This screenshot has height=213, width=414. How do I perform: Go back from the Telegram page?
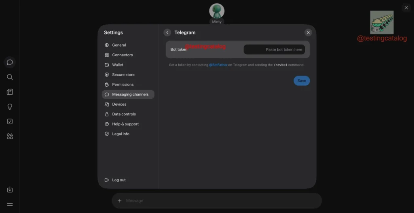coord(167,32)
